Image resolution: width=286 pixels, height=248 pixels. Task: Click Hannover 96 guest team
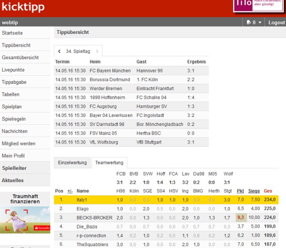(150, 71)
